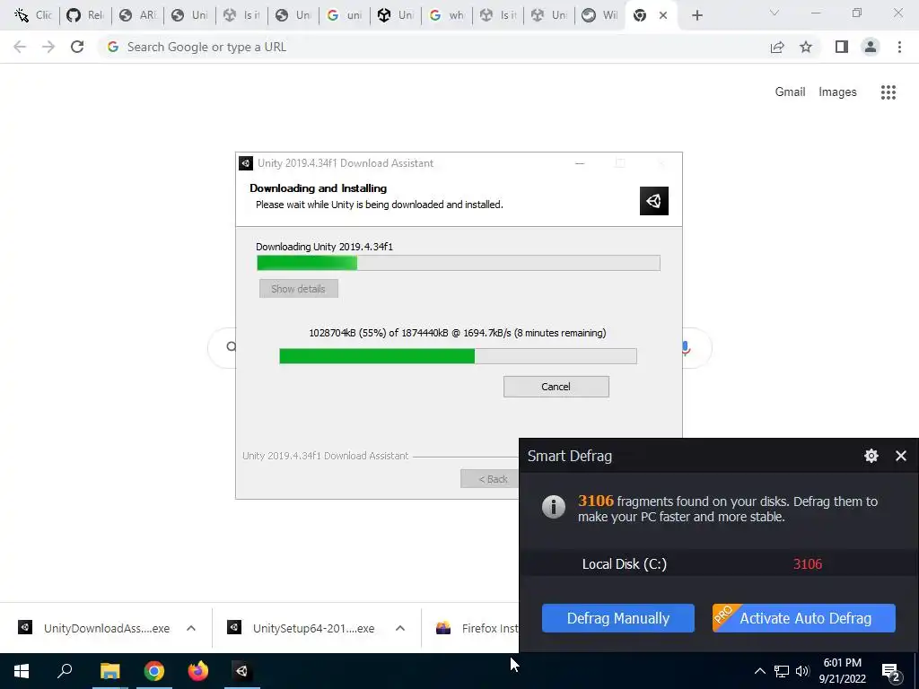Close the Smart Defrag popup
The height and width of the screenshot is (689, 919).
coord(901,456)
